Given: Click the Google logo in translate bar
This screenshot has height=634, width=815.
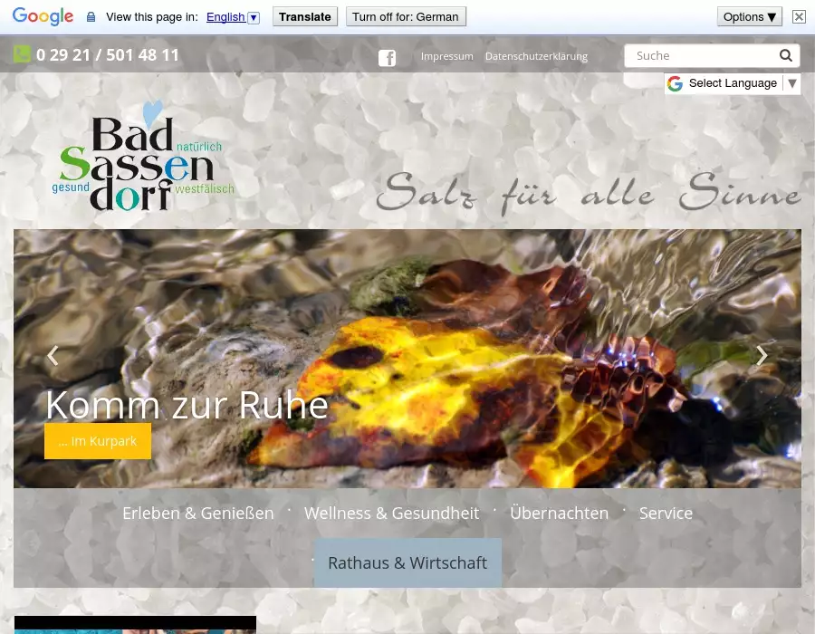Looking at the screenshot, I should 43,16.
